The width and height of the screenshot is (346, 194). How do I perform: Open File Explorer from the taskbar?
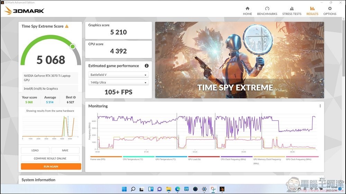tap(169, 189)
